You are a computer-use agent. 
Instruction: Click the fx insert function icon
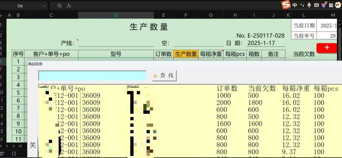point(69,6)
